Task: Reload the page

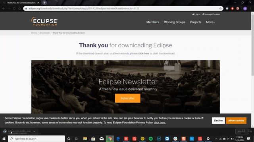Action: pyautogui.click(x=14, y=9)
